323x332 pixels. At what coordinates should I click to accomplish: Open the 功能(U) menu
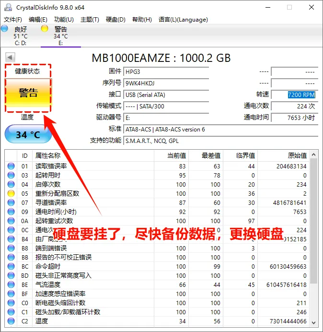pyautogui.click(x=64, y=20)
